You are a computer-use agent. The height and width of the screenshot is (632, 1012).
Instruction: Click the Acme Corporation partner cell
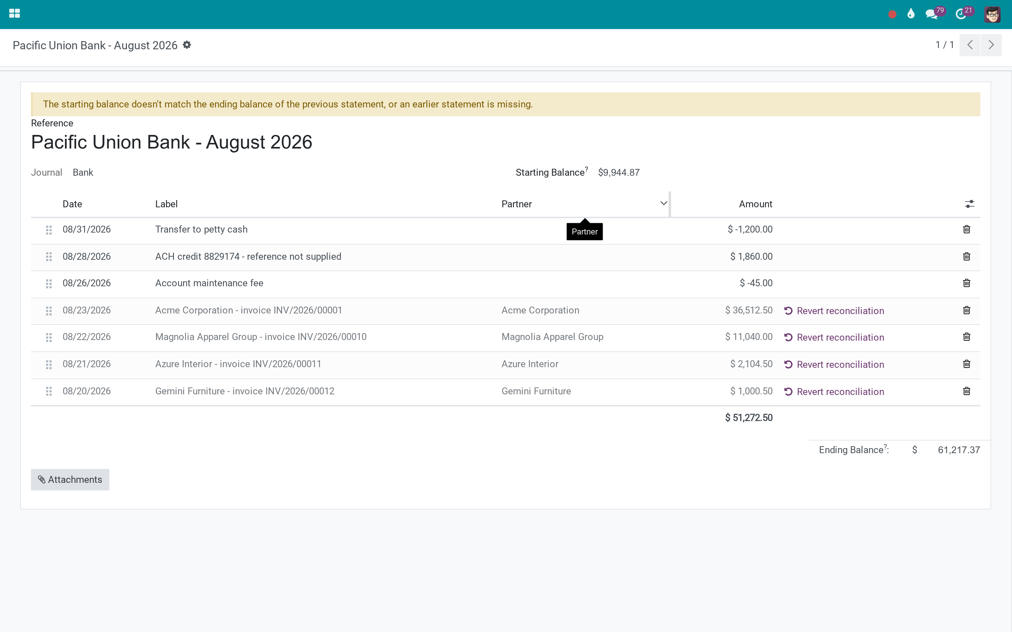[x=540, y=311]
